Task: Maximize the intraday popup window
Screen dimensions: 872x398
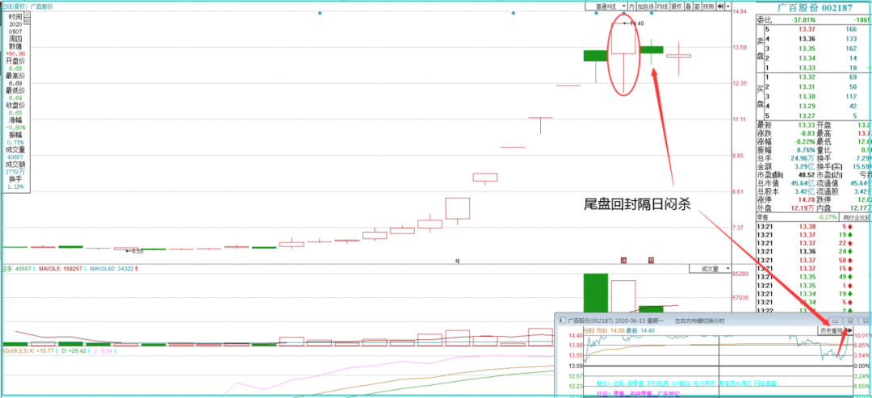Action: pos(850,320)
